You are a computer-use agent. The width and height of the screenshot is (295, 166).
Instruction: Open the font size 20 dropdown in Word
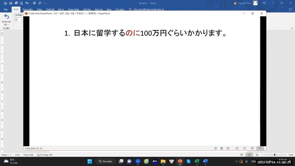pyautogui.click(x=21, y=19)
